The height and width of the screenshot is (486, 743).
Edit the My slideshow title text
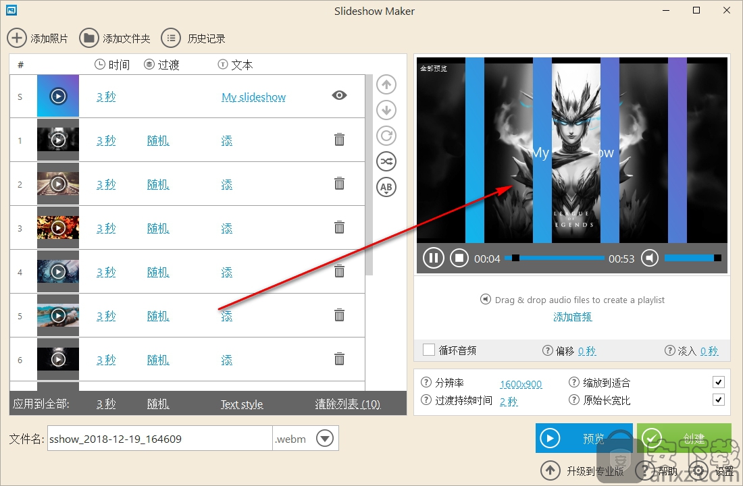click(253, 97)
